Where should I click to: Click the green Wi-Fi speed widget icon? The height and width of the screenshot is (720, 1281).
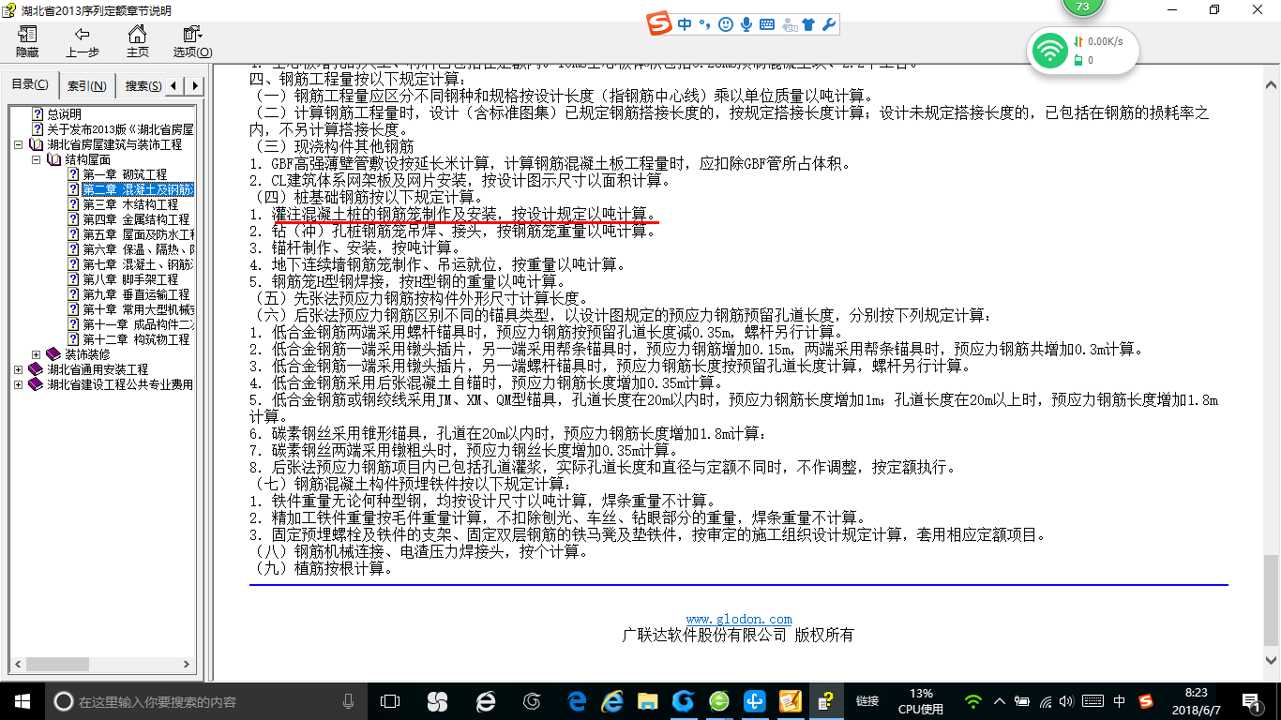(1049, 51)
